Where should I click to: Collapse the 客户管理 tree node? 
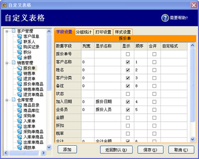(x=7, y=31)
